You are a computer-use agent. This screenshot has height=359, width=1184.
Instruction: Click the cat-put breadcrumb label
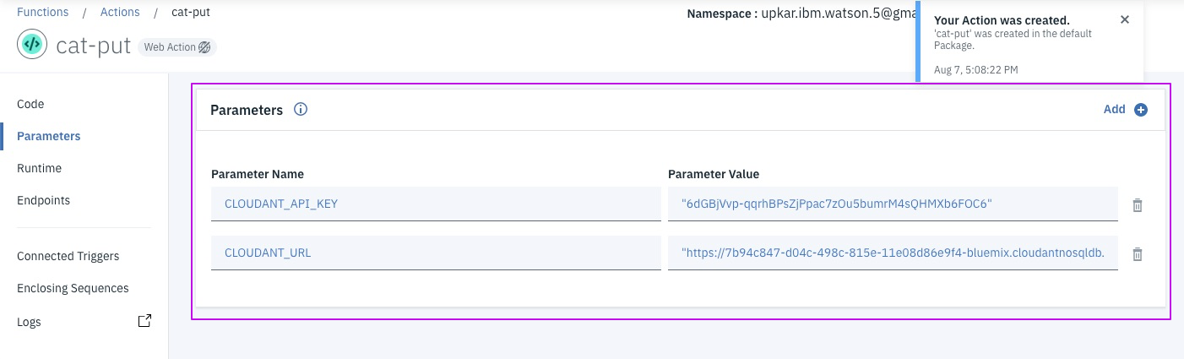coord(189,13)
